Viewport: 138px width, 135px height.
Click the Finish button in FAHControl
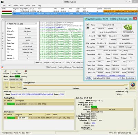(19, 85)
